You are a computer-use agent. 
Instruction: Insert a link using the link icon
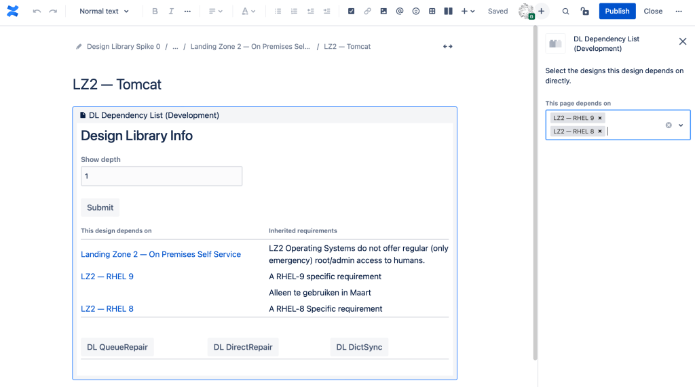(x=367, y=12)
